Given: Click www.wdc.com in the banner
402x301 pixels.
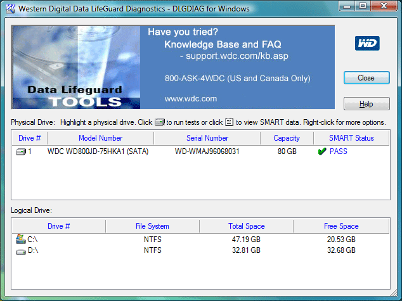Looking at the screenshot, I should tap(191, 99).
